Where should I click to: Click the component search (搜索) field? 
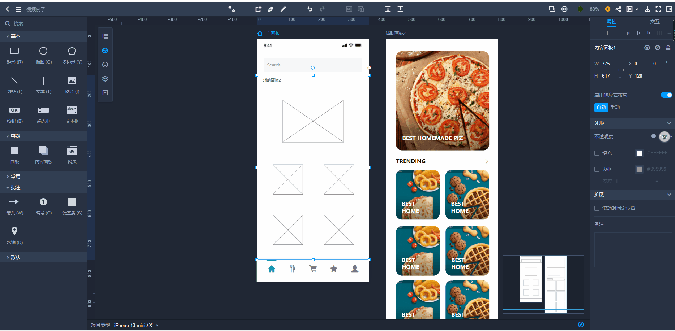(43, 23)
